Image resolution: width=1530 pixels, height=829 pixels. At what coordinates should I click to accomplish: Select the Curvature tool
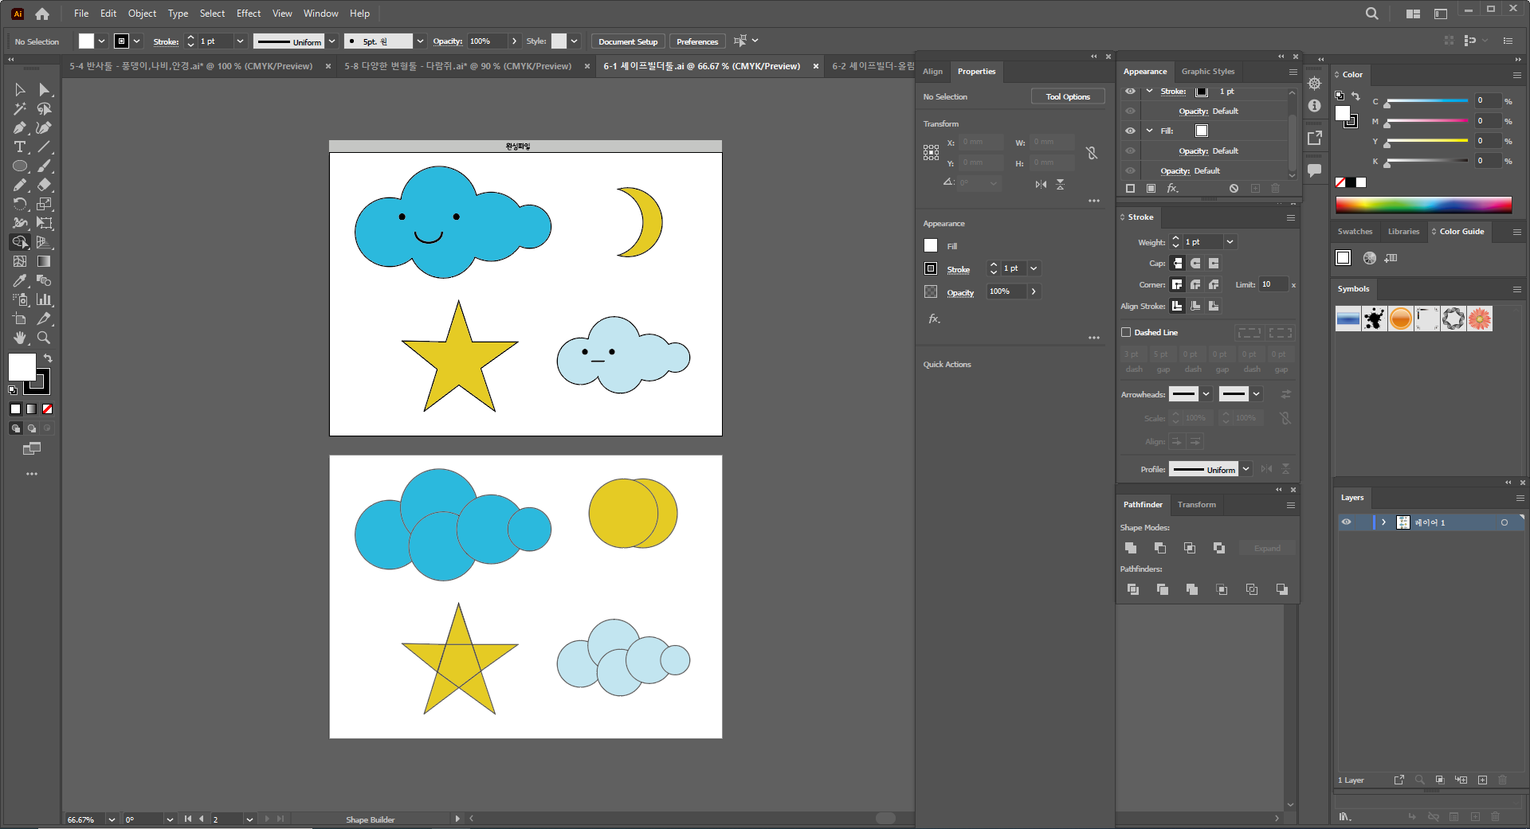click(x=45, y=128)
